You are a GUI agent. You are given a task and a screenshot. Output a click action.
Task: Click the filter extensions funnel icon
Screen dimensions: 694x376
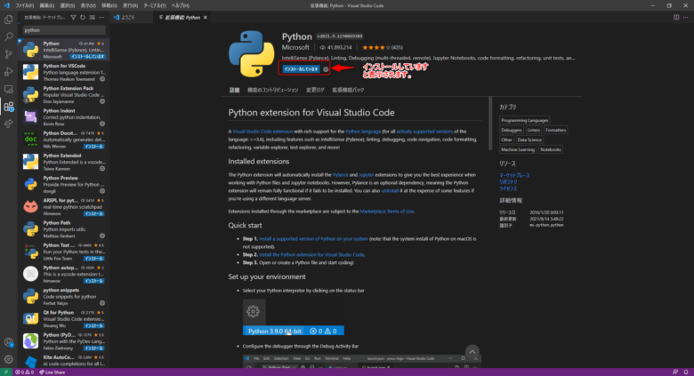(x=74, y=18)
